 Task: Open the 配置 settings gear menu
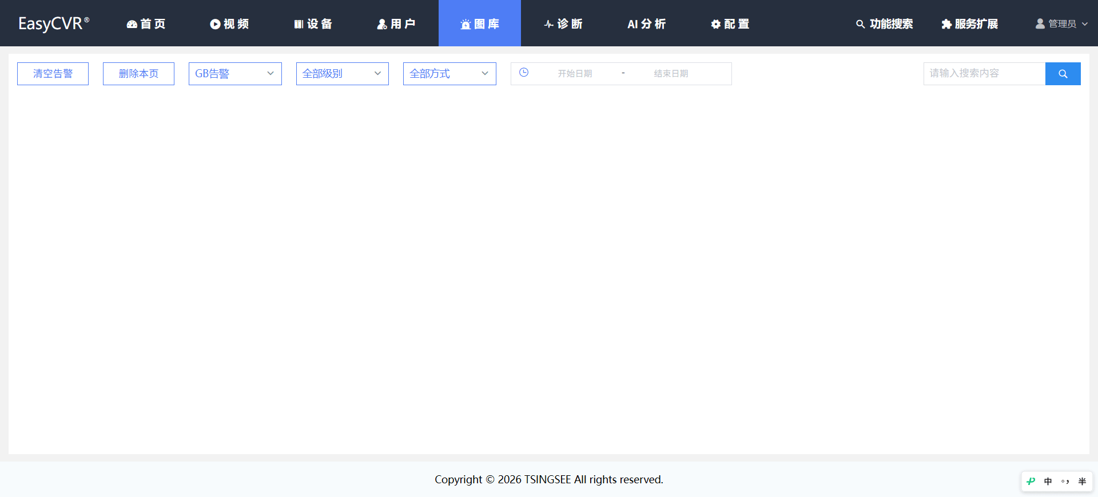(x=730, y=23)
